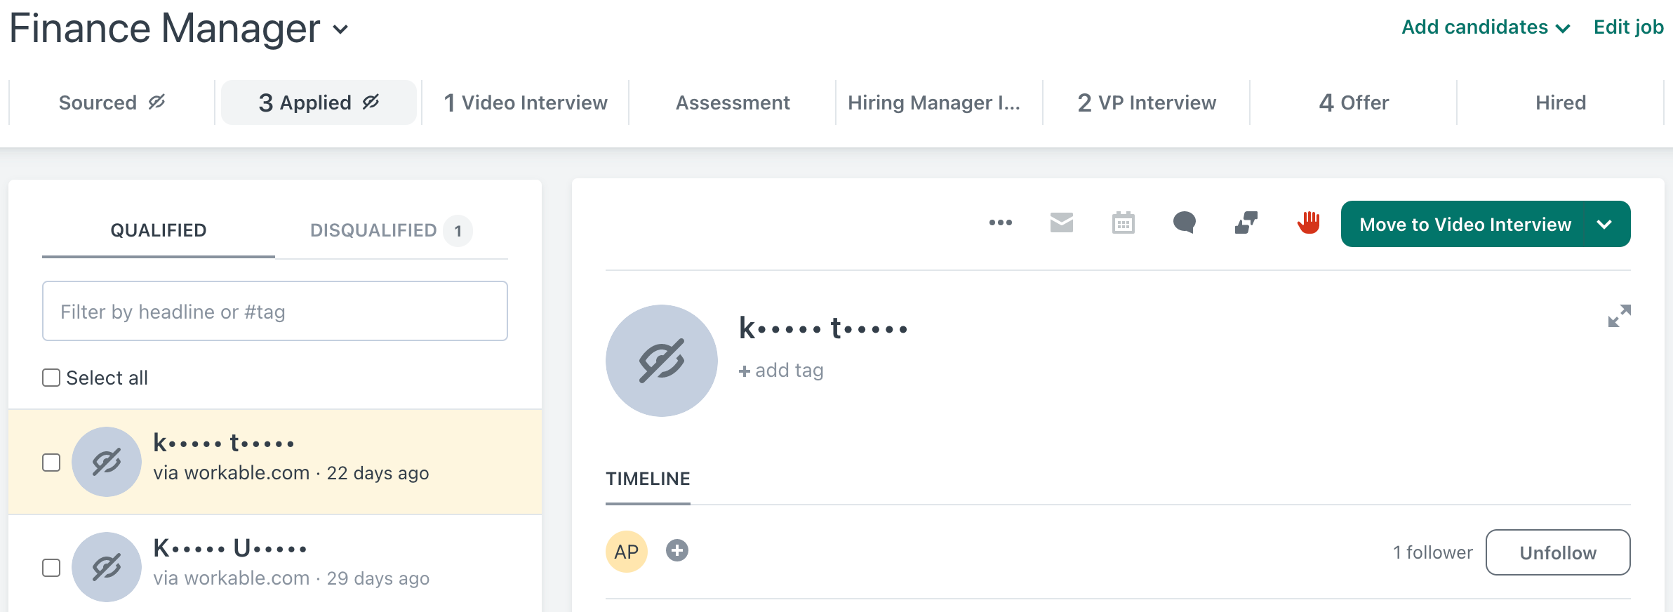Add a follower with plus icon
The image size is (1673, 612).
pos(676,551)
